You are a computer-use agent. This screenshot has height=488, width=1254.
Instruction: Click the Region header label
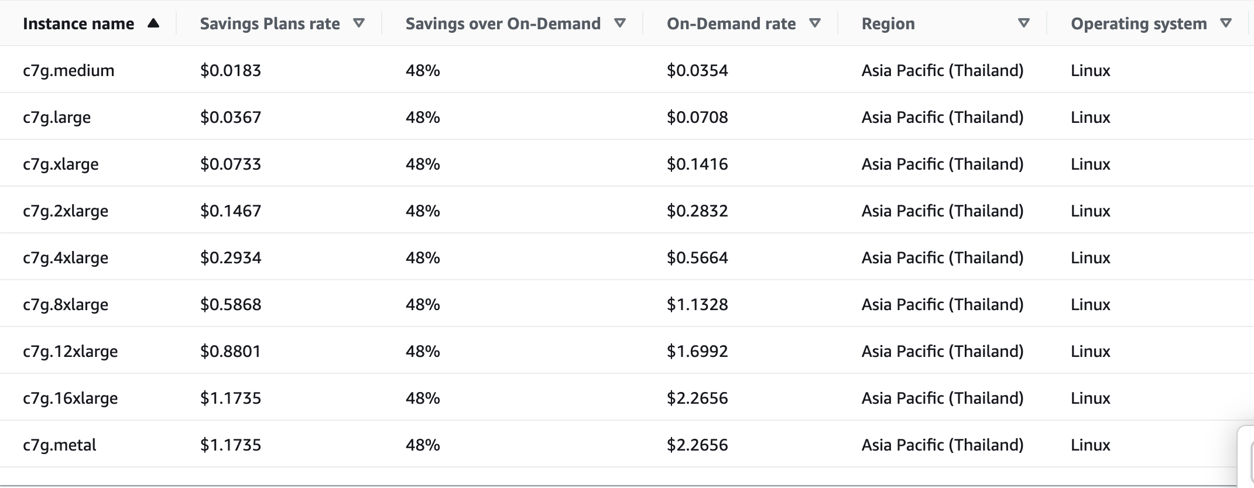[888, 24]
